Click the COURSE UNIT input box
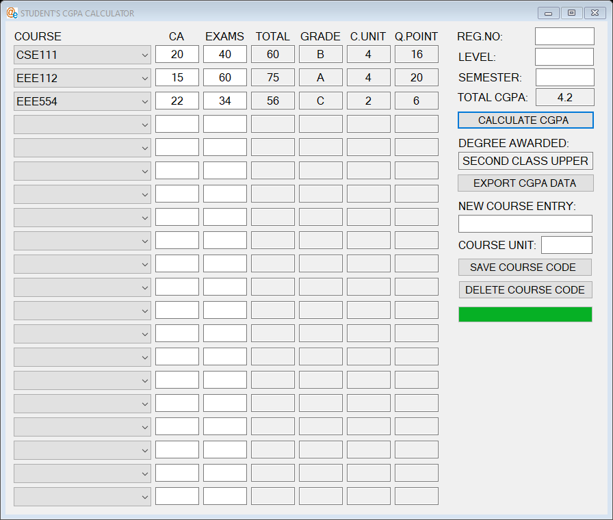 coord(566,245)
